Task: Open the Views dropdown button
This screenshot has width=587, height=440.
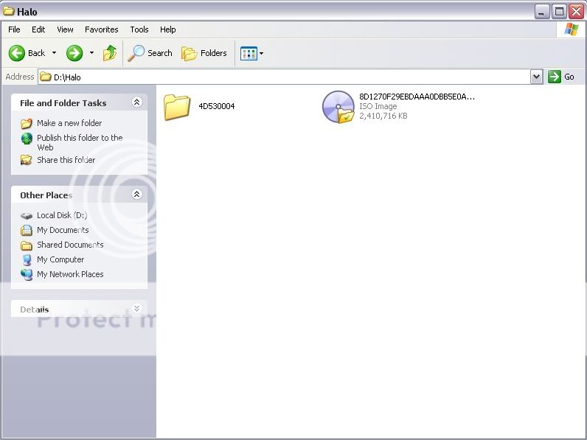Action: (251, 53)
